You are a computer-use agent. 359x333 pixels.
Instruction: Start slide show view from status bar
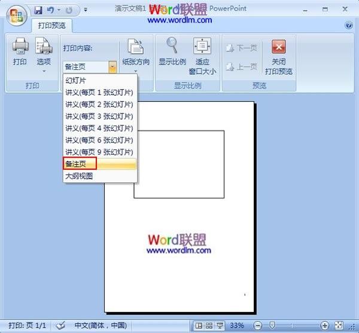220,325
